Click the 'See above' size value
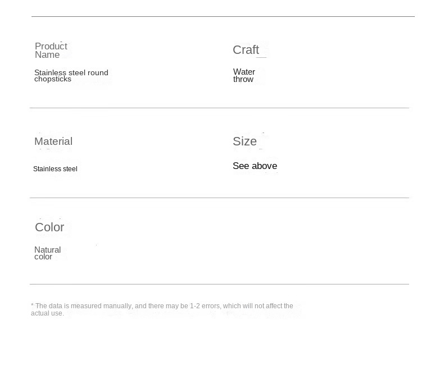444x370 pixels. pyautogui.click(x=255, y=166)
